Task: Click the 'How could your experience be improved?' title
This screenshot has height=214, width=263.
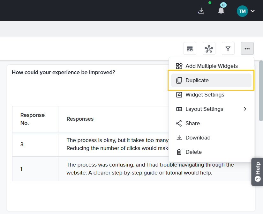Action: [64, 73]
